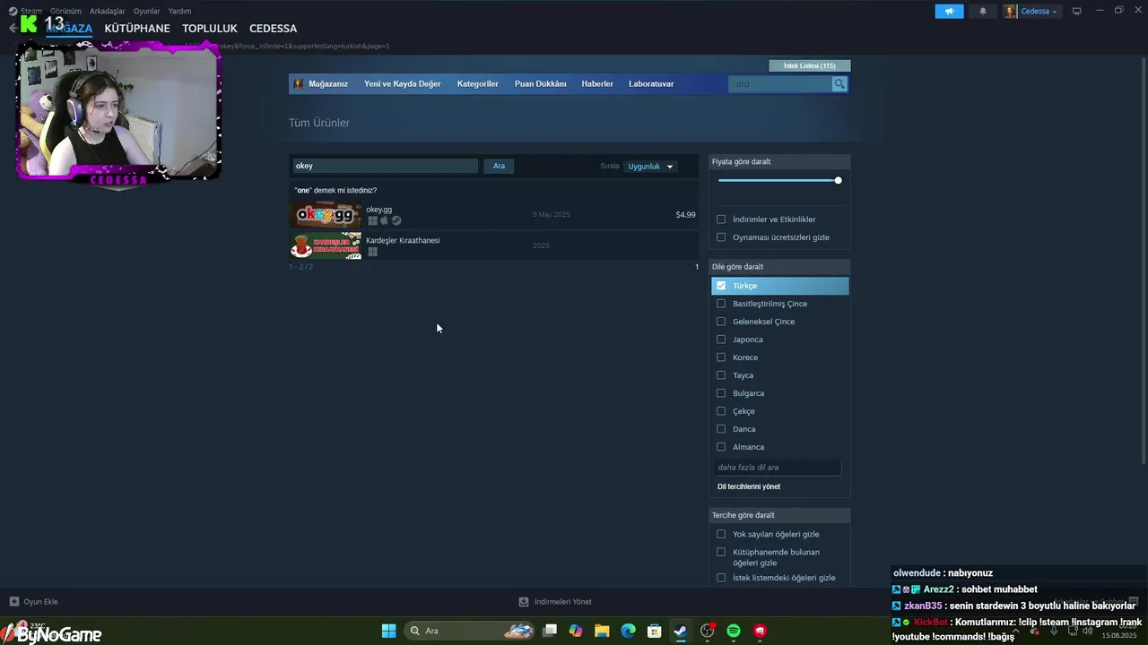Click the Steam Deck icon under okey.gg
The image size is (1148, 645).
click(x=396, y=220)
